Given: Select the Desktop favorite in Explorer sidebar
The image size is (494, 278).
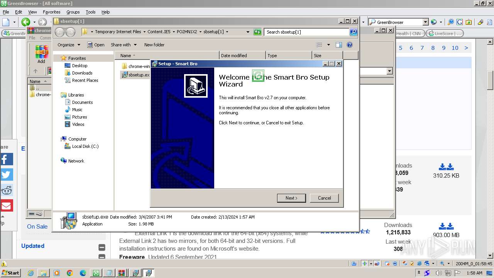Looking at the screenshot, I should [80, 66].
